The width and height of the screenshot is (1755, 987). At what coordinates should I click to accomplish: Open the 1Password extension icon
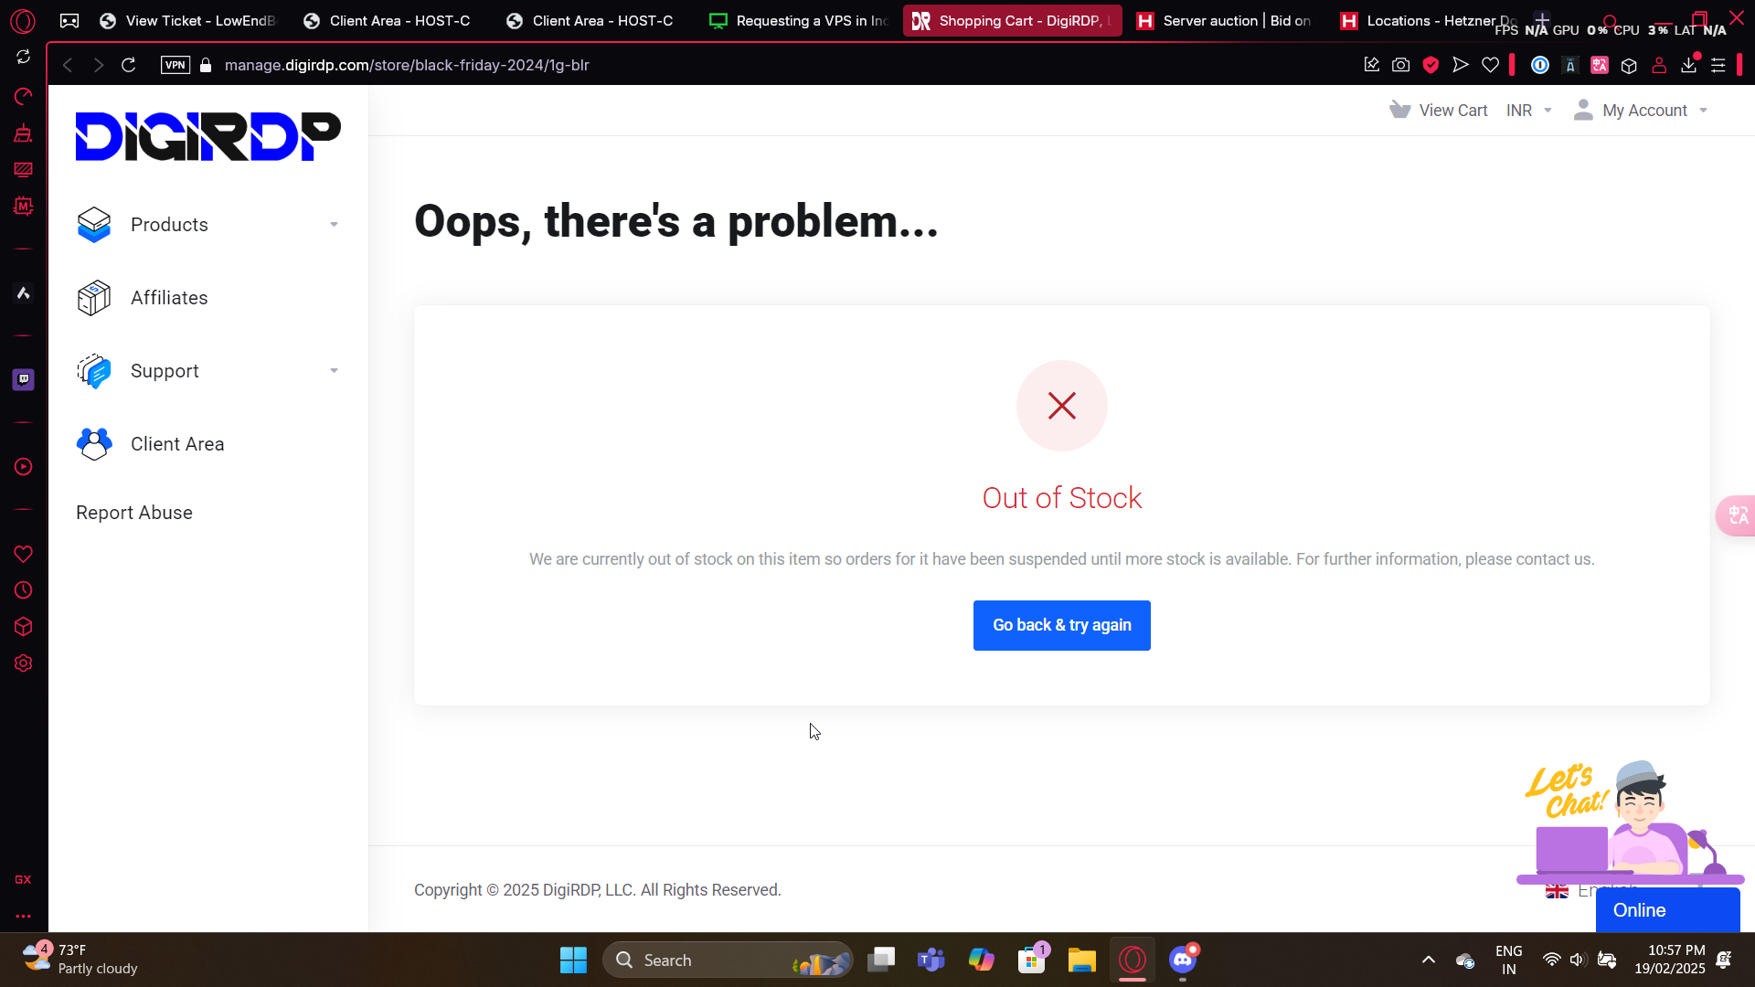tap(1540, 65)
